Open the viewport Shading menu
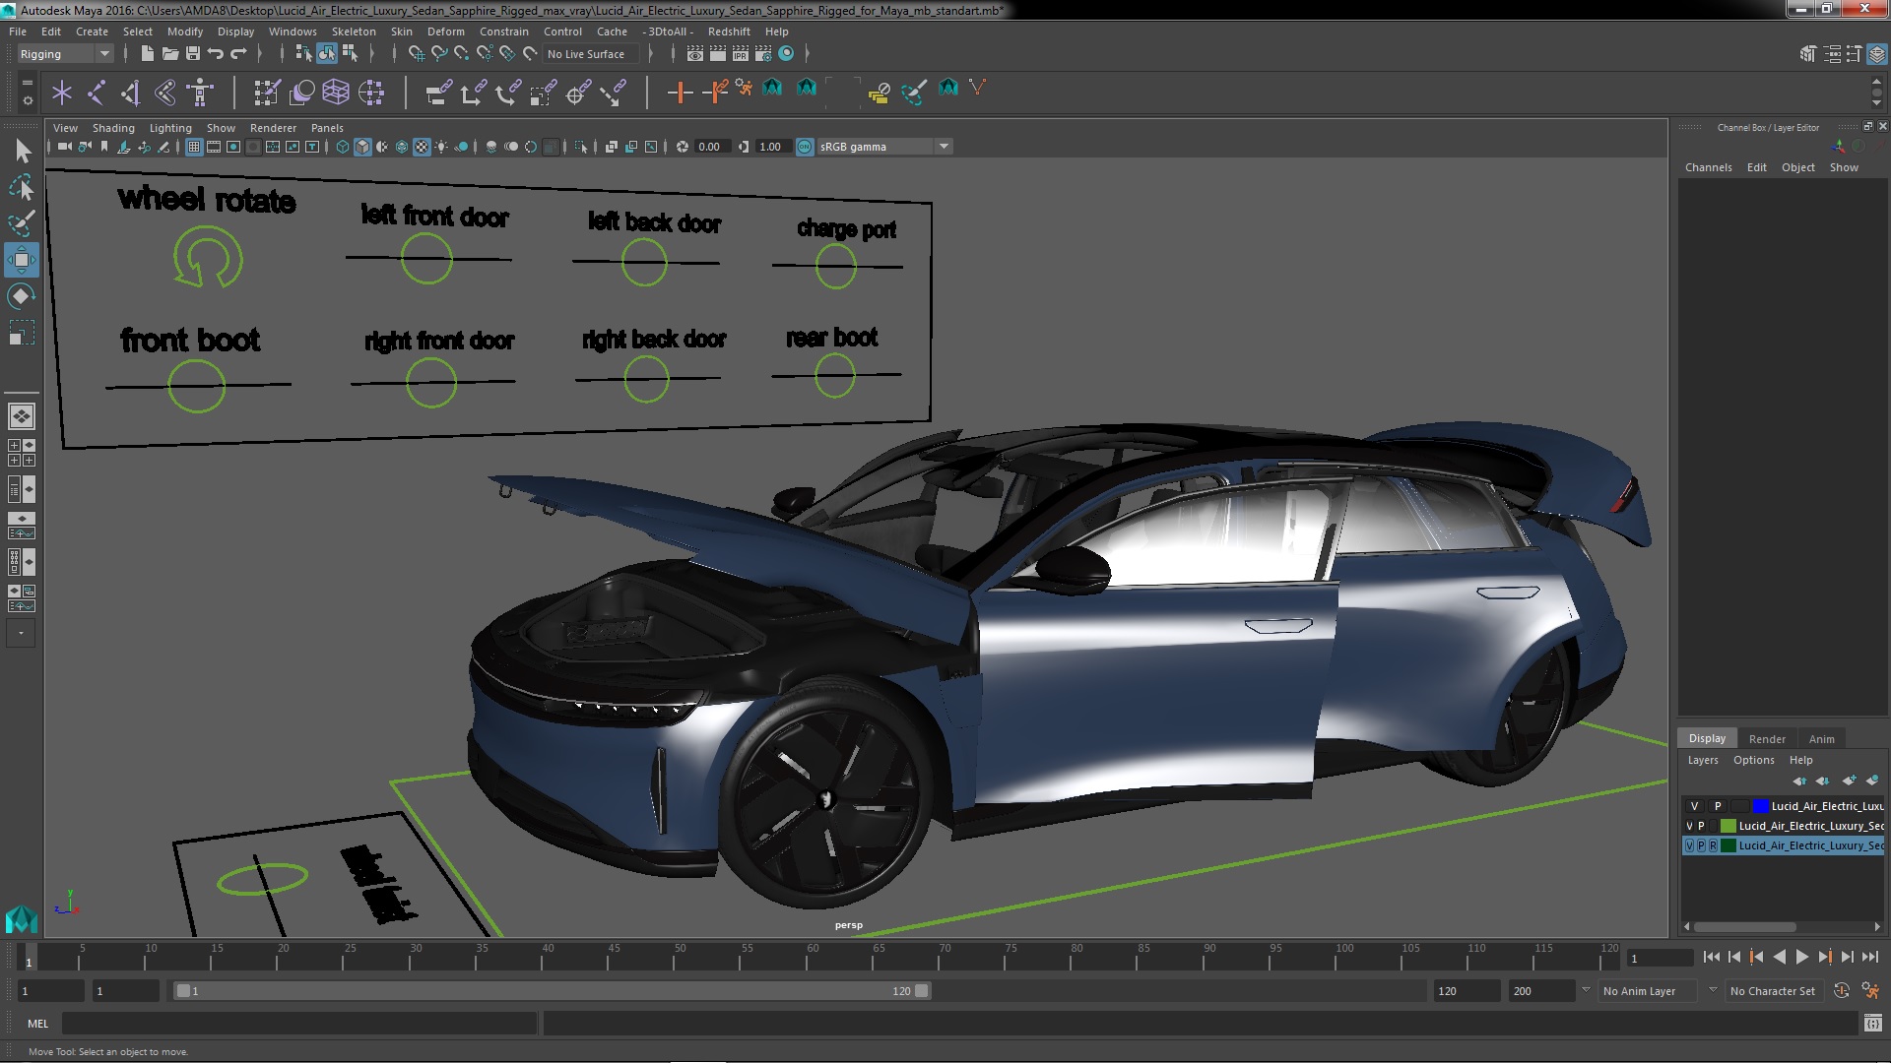 pyautogui.click(x=113, y=128)
